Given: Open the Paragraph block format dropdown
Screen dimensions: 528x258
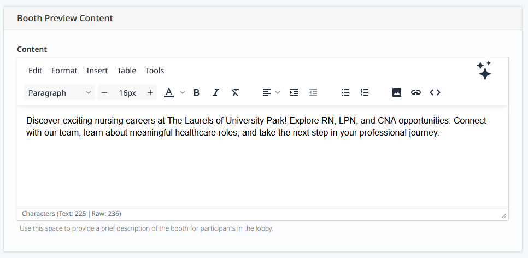Looking at the screenshot, I should [x=60, y=92].
